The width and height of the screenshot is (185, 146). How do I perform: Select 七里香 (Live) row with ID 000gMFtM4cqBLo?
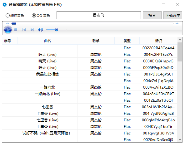[90, 120]
